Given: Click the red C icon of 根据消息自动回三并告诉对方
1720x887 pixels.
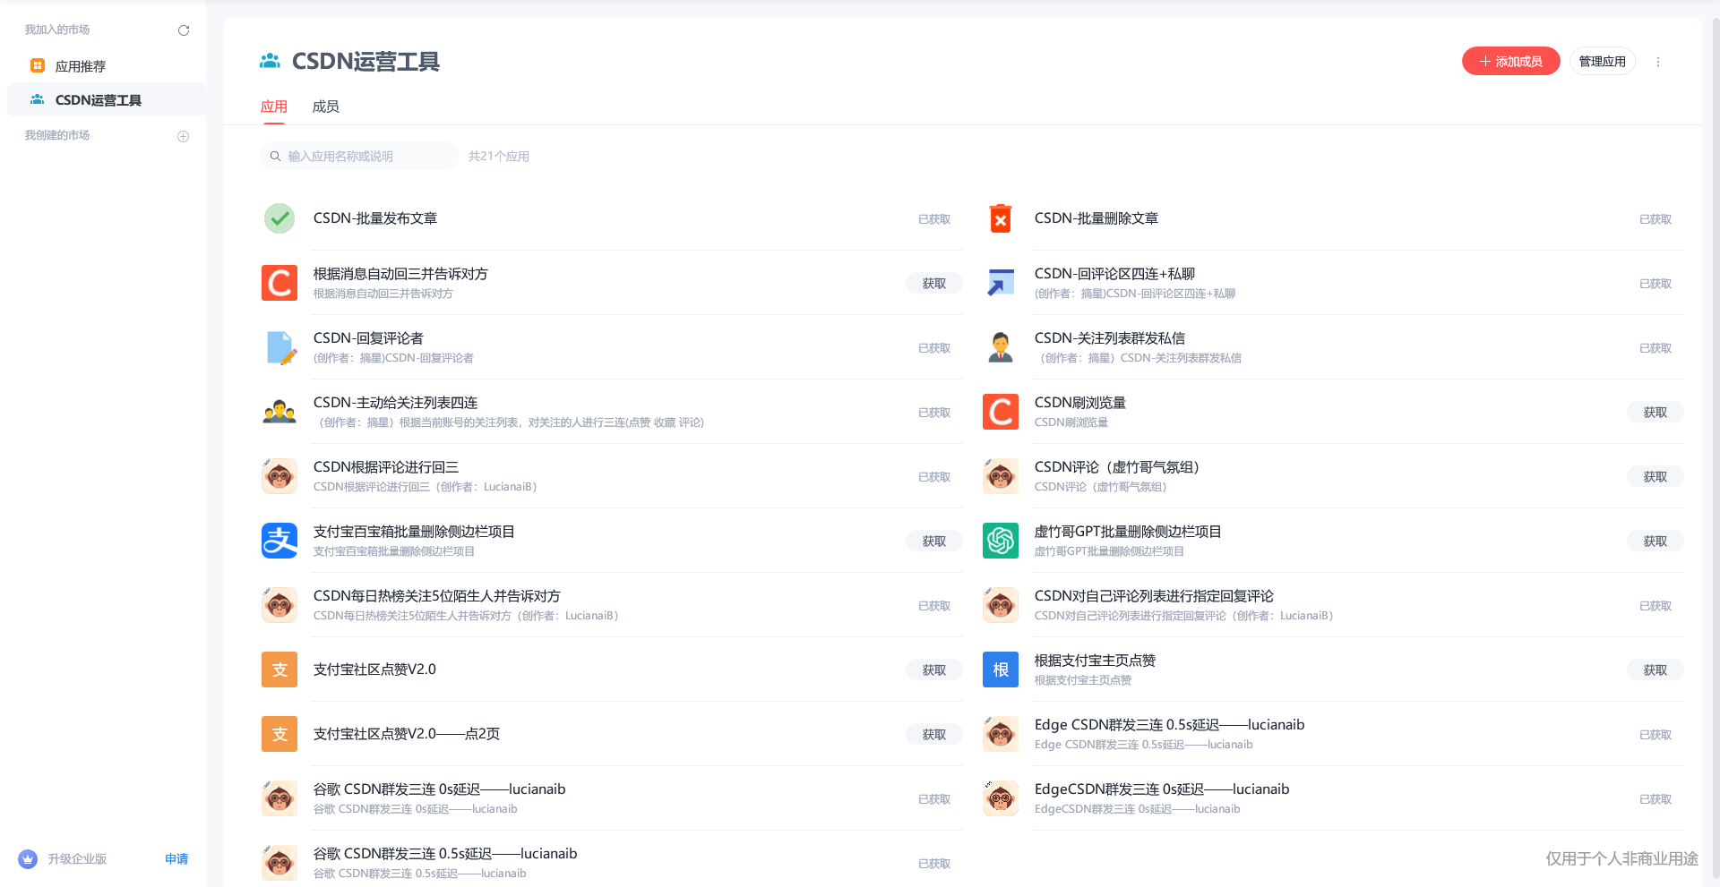Looking at the screenshot, I should pyautogui.click(x=279, y=283).
